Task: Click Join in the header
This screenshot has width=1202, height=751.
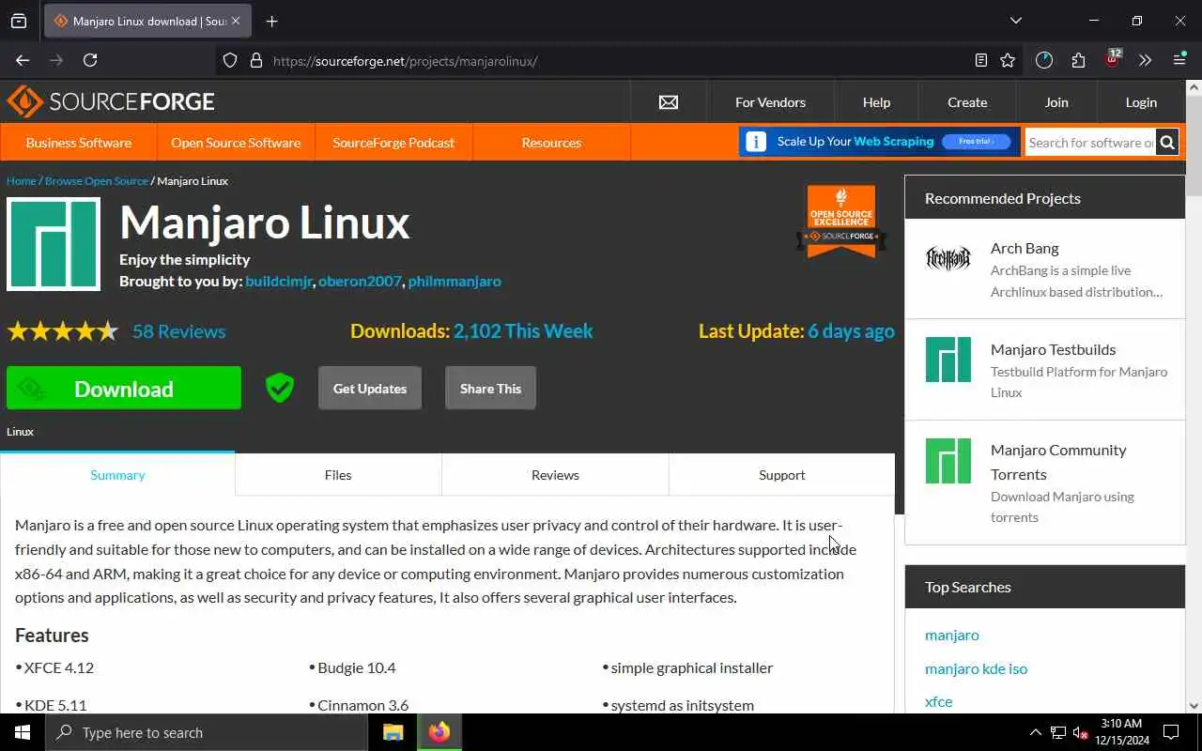Action: point(1056,102)
